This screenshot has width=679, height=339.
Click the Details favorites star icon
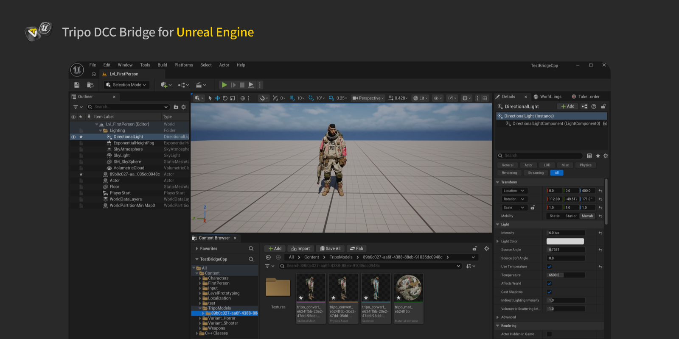coord(598,156)
